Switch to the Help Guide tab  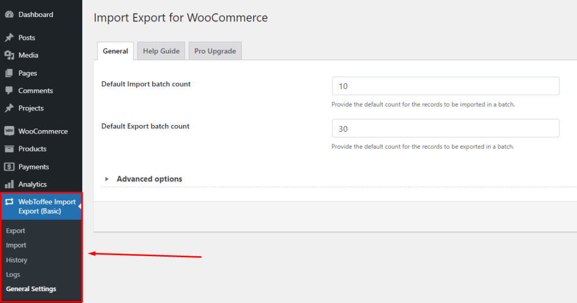161,51
